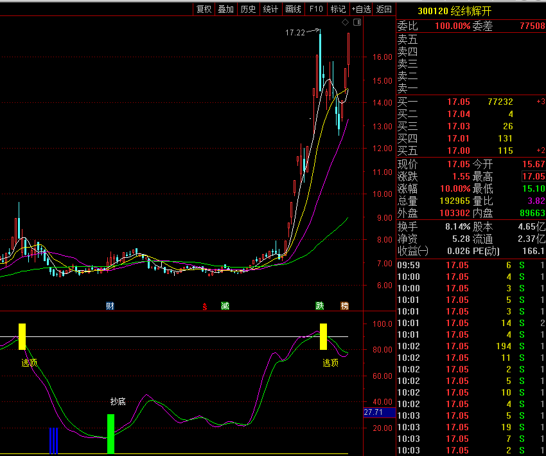Open F10 company info
The width and height of the screenshot is (546, 456).
[x=316, y=9]
